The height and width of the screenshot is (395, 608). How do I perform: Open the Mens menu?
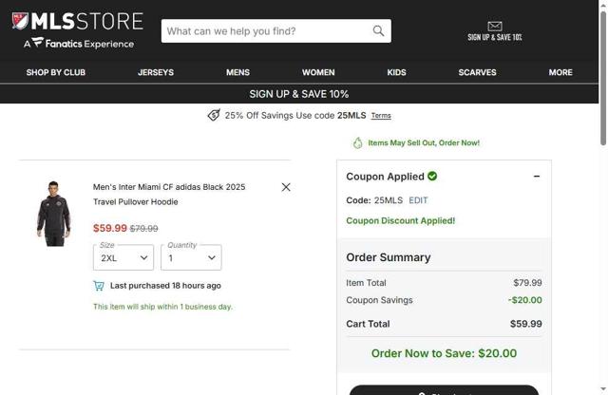(x=238, y=72)
